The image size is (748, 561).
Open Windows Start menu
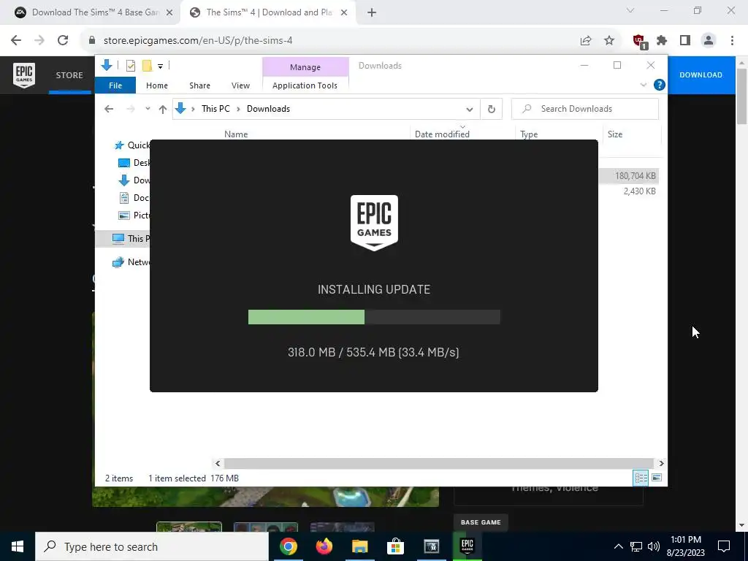pos(18,546)
